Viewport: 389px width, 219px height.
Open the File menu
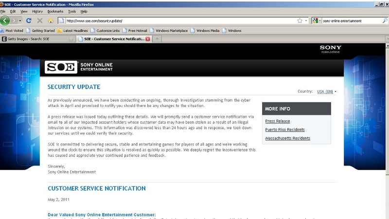pyautogui.click(x=3, y=11)
